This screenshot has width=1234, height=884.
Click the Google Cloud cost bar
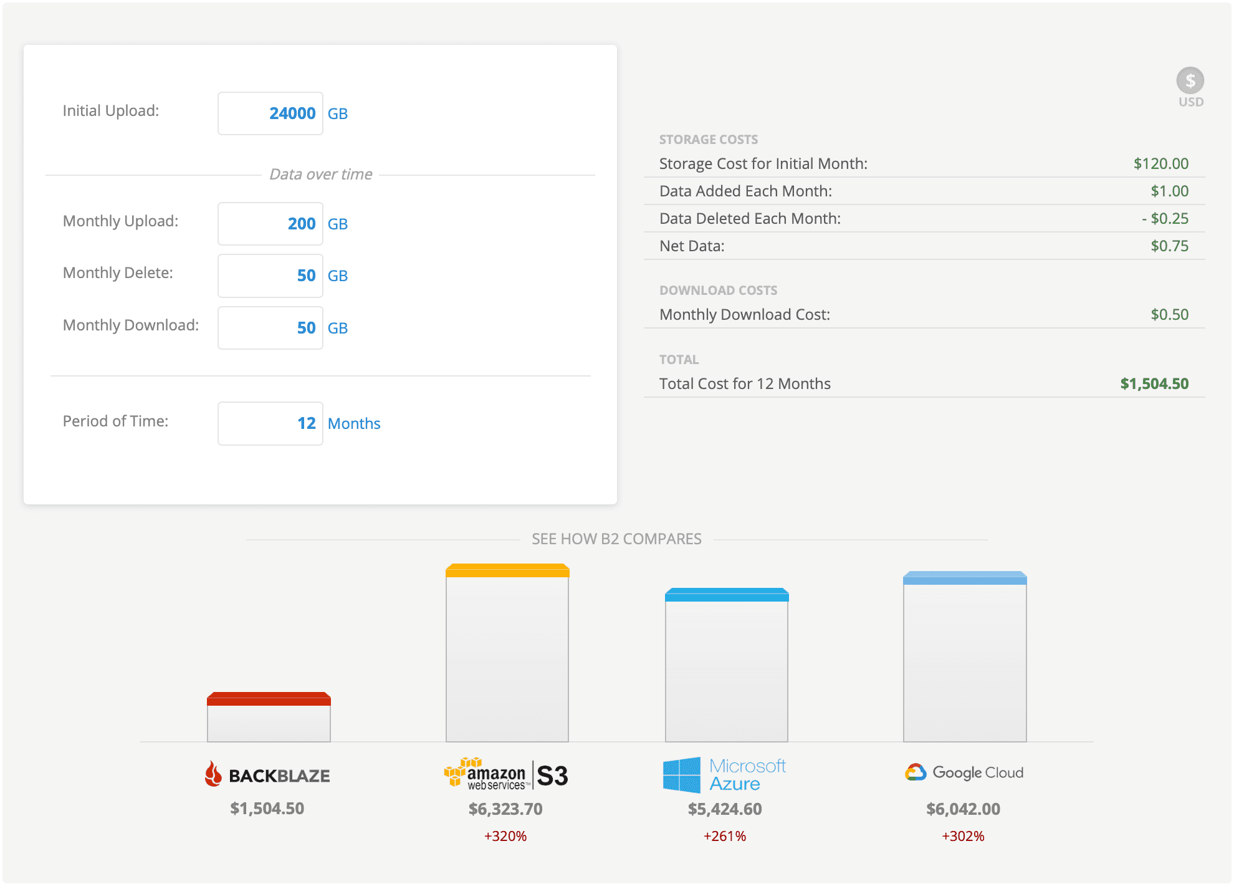point(965,656)
